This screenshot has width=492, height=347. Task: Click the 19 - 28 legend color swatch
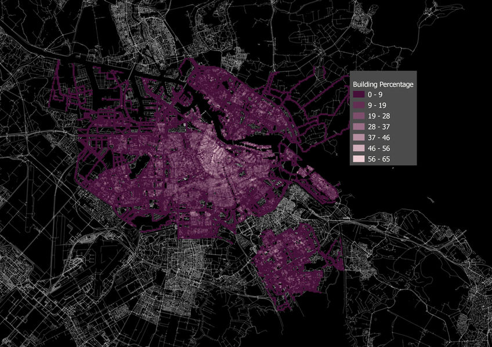click(359, 116)
